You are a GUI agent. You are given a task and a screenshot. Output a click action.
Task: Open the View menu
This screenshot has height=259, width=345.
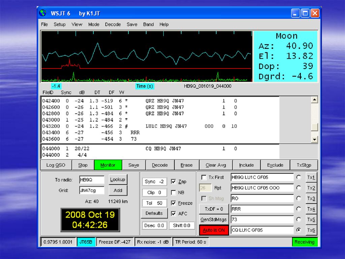click(x=77, y=24)
